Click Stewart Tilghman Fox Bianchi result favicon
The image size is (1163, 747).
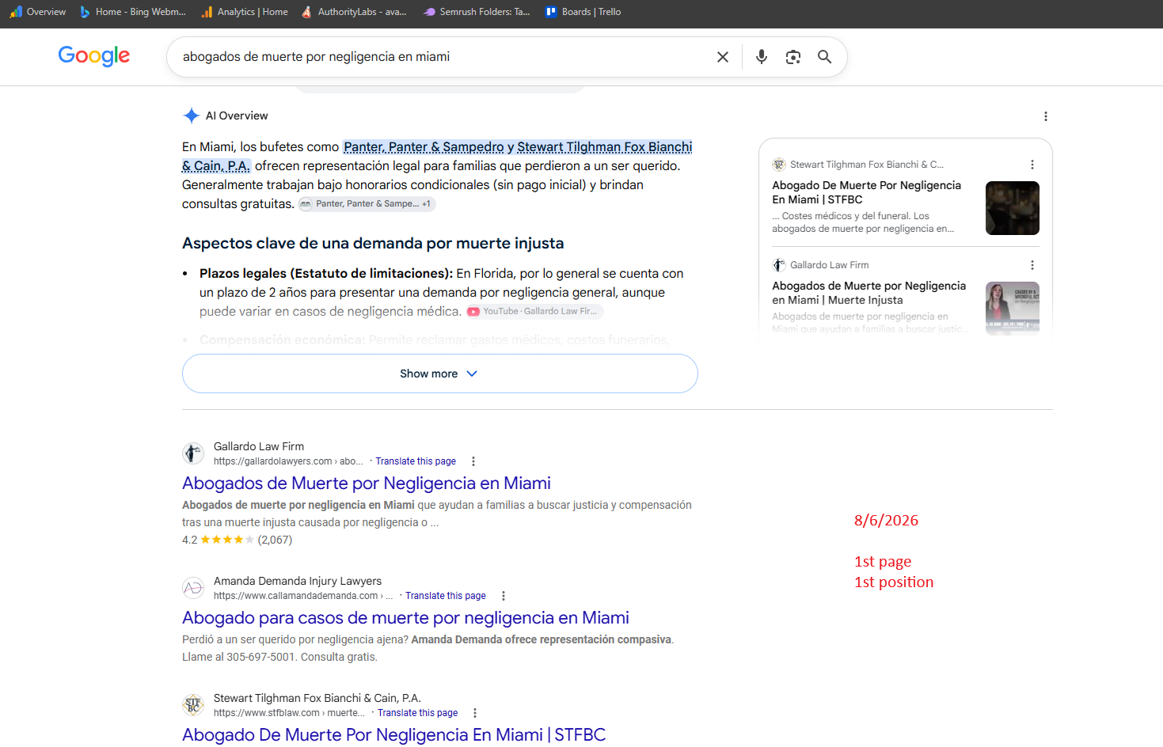(x=193, y=705)
